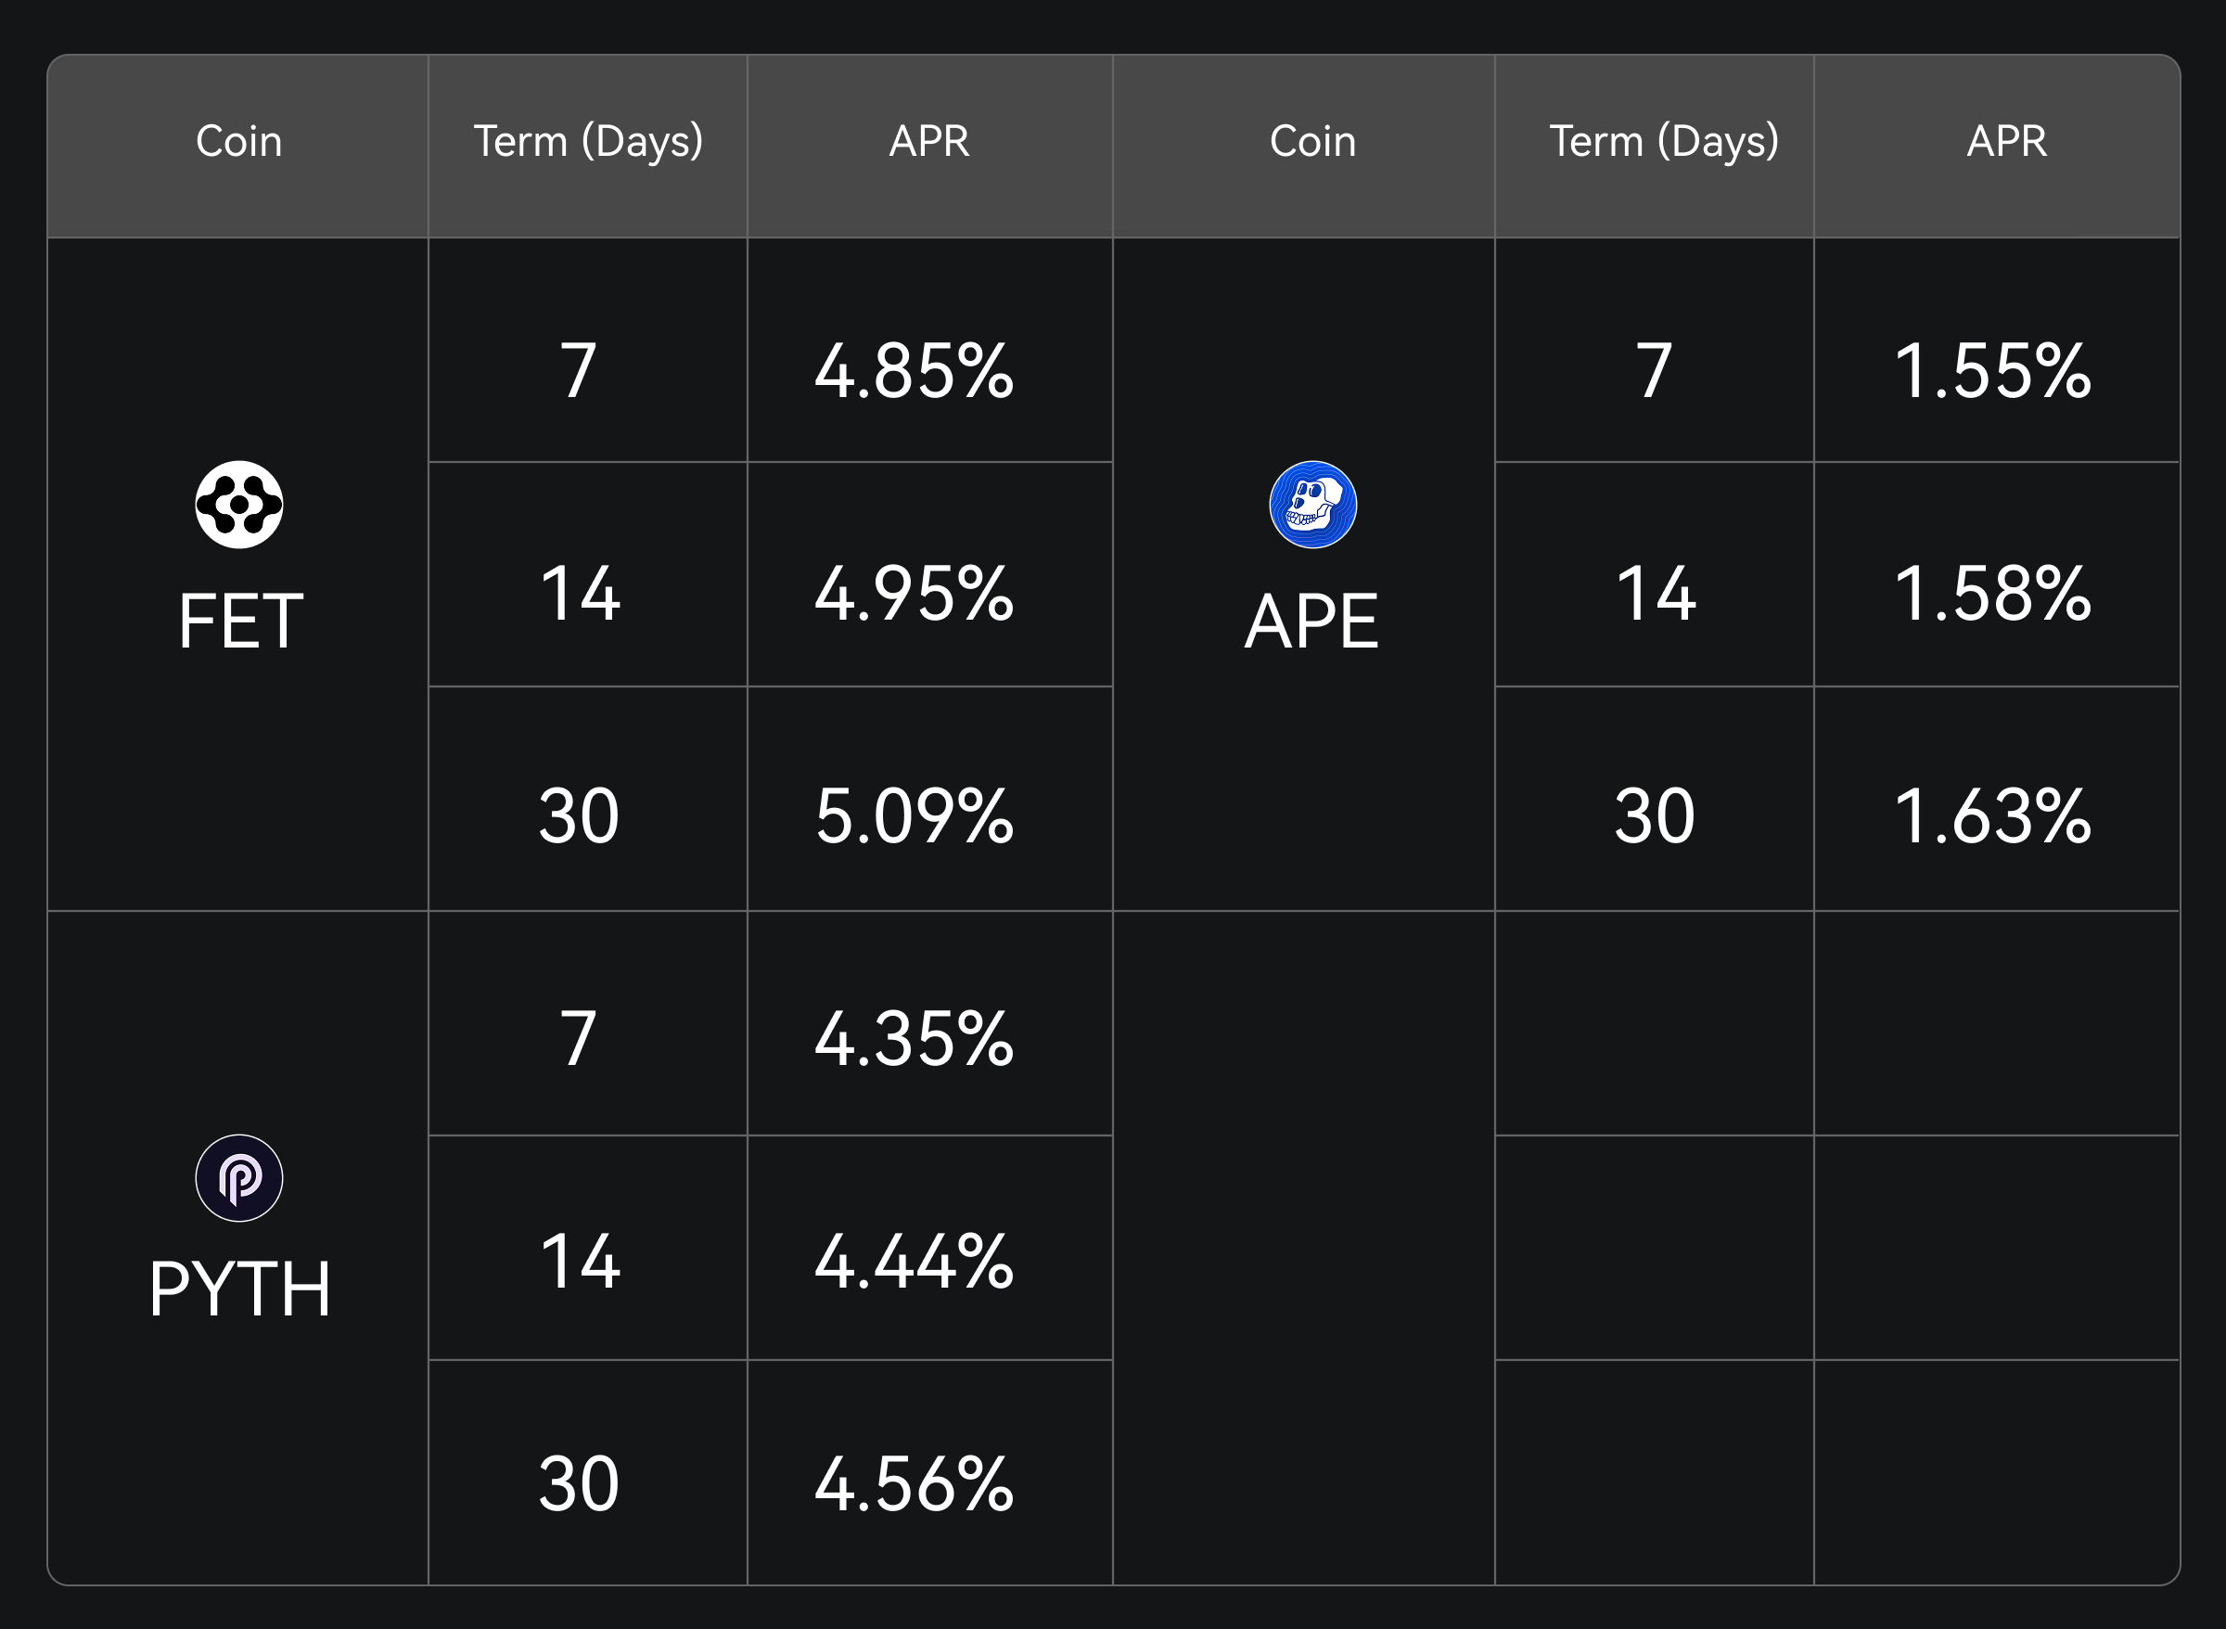This screenshot has height=1629, width=2226.
Task: Select the PYTH 4.35% APR cell
Action: pos(914,1038)
